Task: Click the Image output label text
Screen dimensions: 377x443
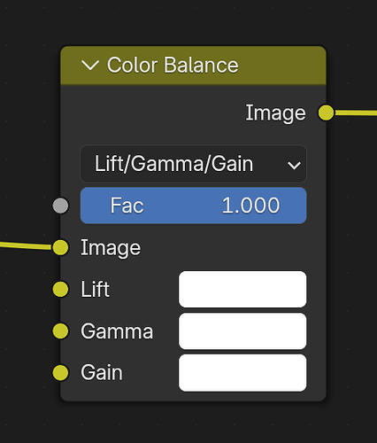Action: pos(275,113)
